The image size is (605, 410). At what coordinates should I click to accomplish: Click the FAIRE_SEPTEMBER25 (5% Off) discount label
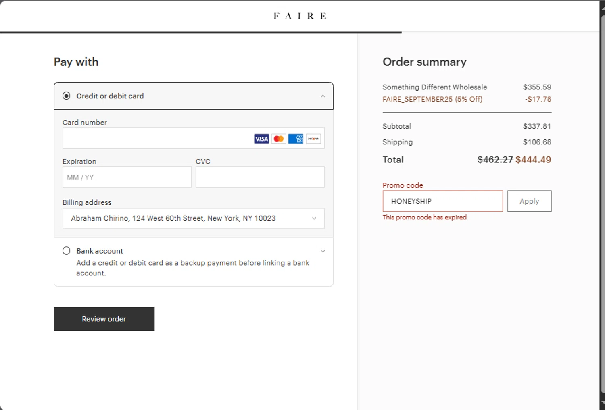pyautogui.click(x=432, y=99)
